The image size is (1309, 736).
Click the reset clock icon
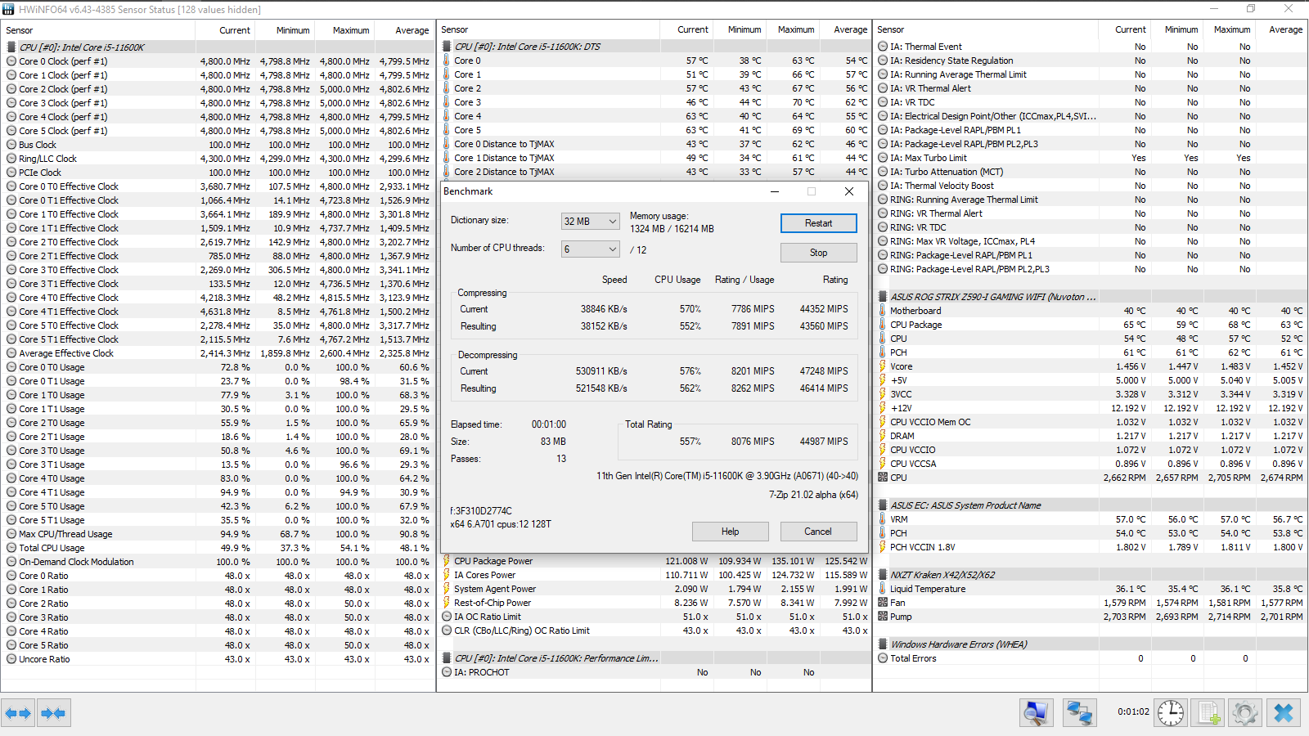(1171, 713)
